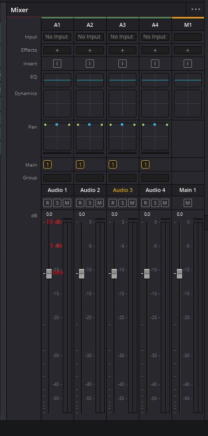Image resolution: width=208 pixels, height=436 pixels.
Task: Open the Pan control for track A2
Action: click(x=90, y=136)
